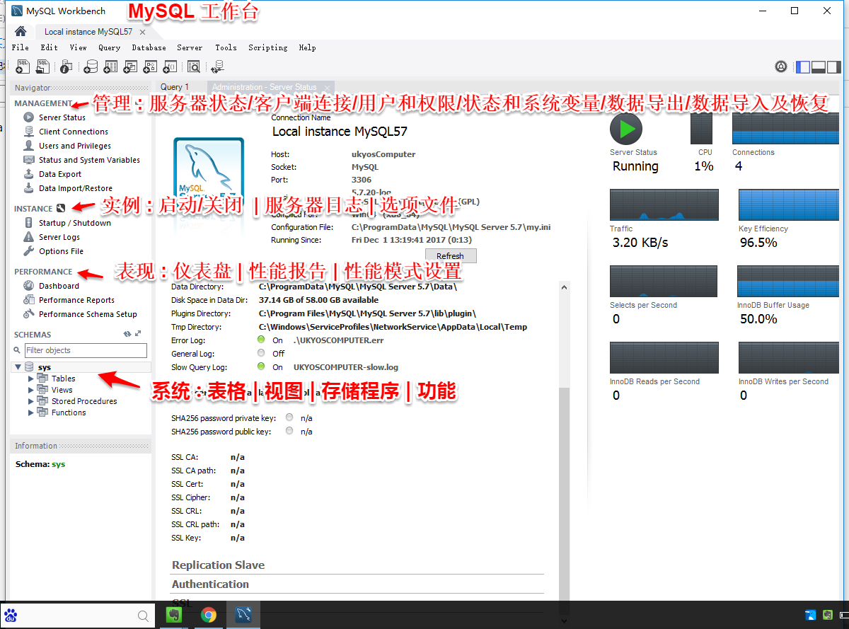Open an SQL script file from toolbar
Viewport: 849px width, 629px height.
tap(43, 67)
